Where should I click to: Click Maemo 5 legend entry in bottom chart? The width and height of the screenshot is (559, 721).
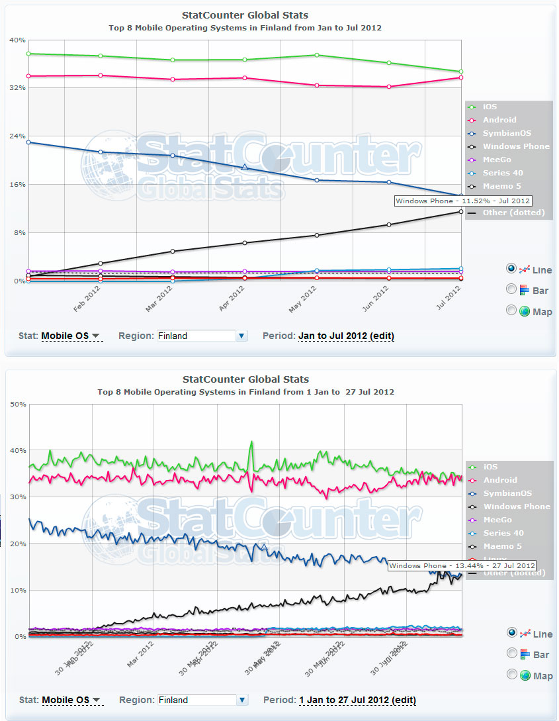[495, 547]
